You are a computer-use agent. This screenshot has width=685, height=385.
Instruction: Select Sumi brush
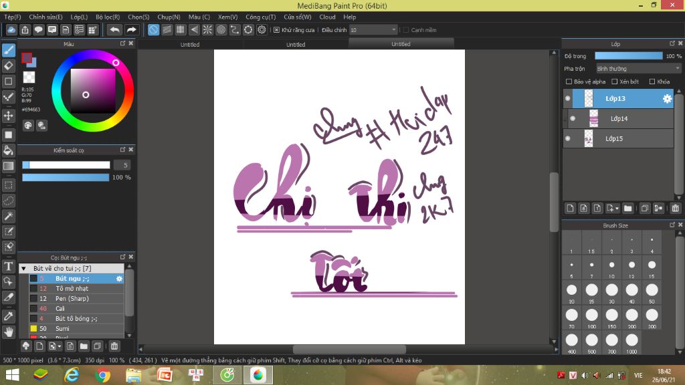coord(76,329)
